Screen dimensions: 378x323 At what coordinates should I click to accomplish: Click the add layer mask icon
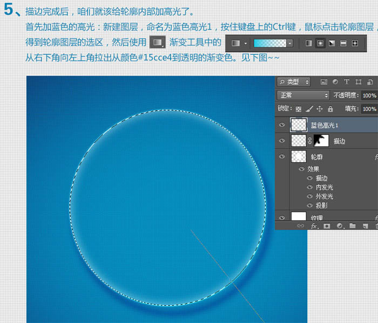tap(327, 226)
